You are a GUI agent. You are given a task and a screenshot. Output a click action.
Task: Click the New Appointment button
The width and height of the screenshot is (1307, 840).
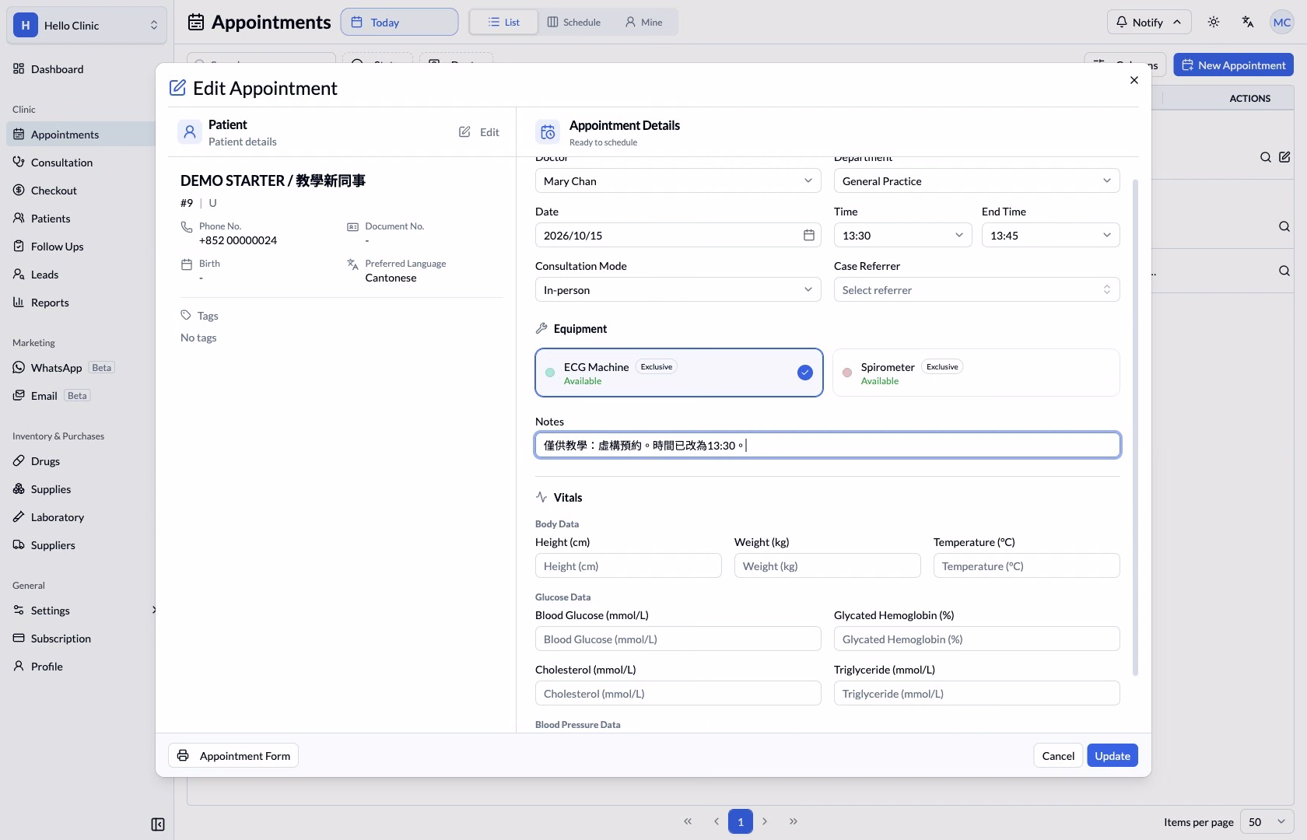(1234, 65)
